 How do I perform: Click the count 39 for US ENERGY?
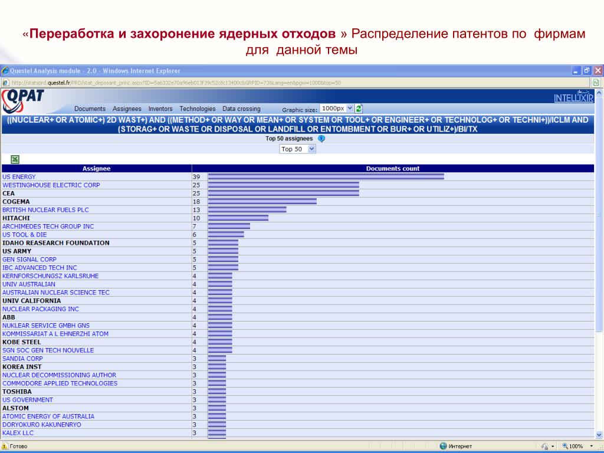[196, 177]
